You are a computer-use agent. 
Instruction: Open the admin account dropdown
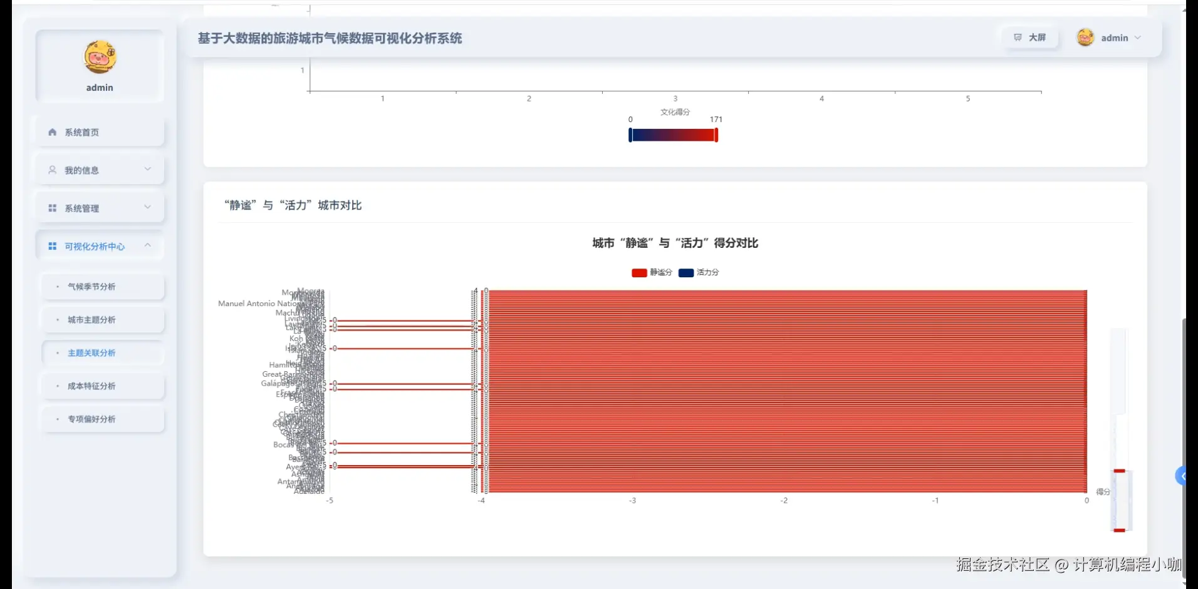[1115, 37]
